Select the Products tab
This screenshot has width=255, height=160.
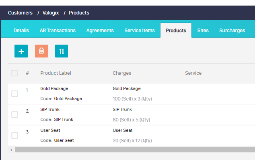pyautogui.click(x=176, y=31)
